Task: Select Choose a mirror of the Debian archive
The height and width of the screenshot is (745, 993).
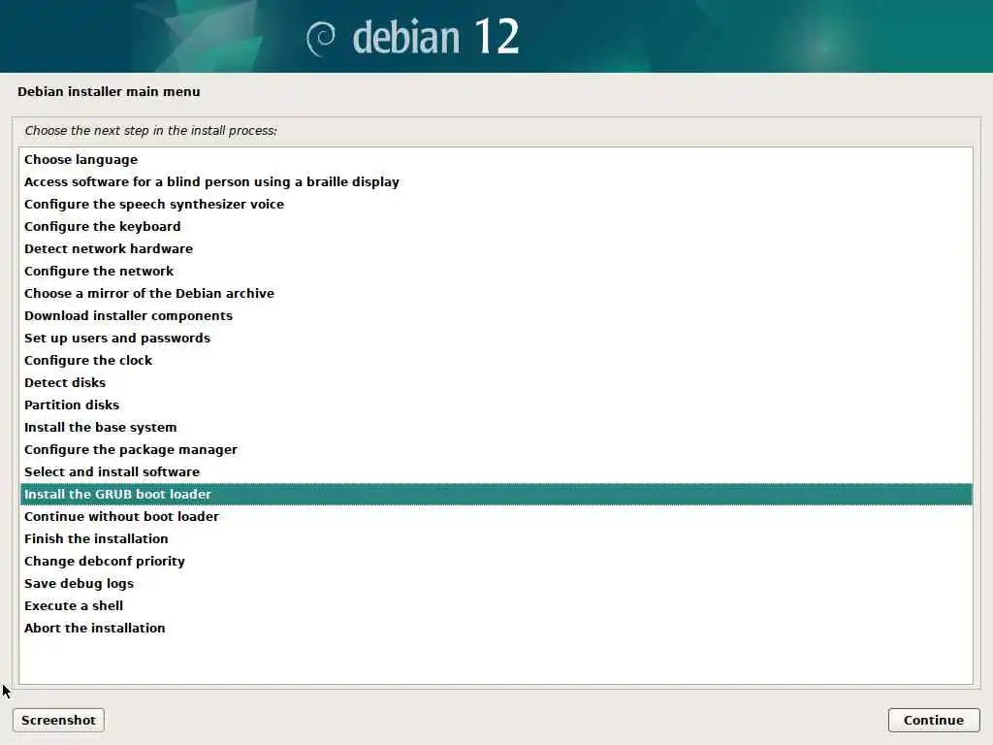Action: [496, 293]
